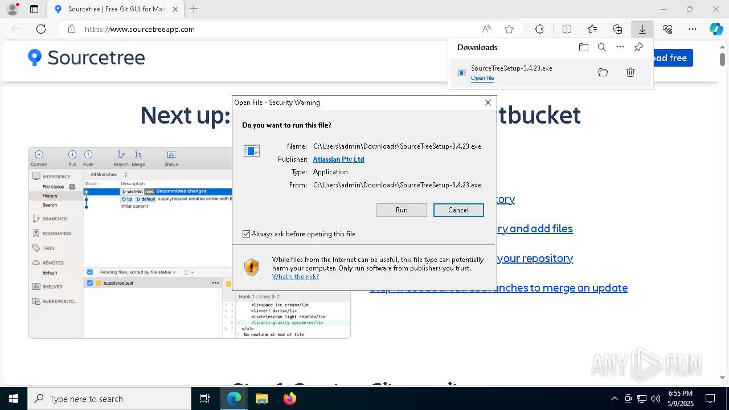
Task: Open the Favorites list icon
Action: [592, 29]
